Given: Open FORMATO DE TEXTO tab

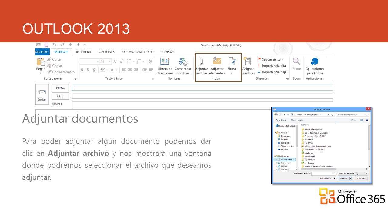Looking at the screenshot, I should pos(138,52).
